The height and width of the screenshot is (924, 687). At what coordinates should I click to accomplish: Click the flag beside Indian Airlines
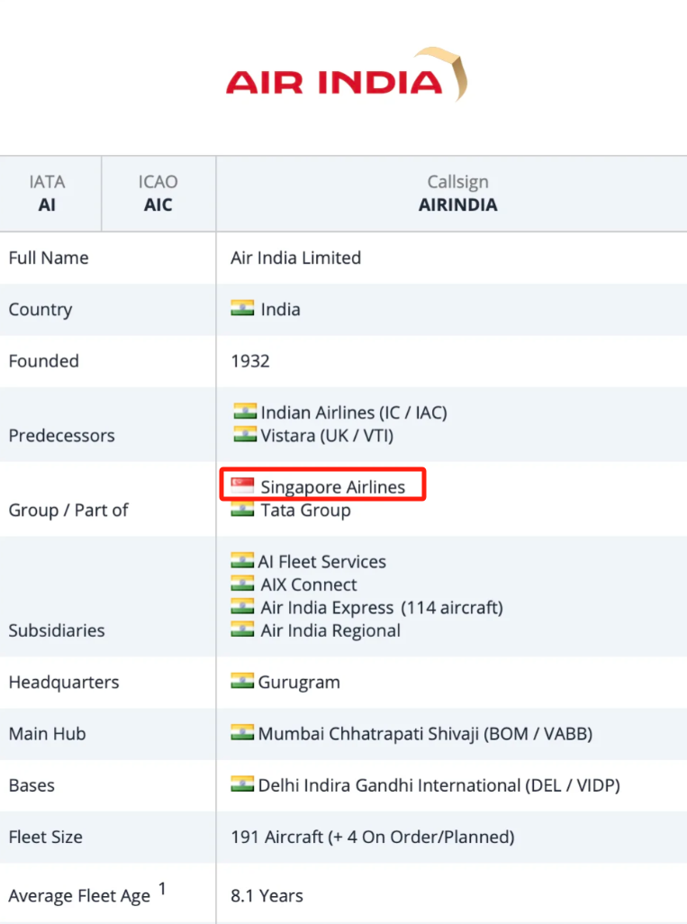pyautogui.click(x=245, y=411)
